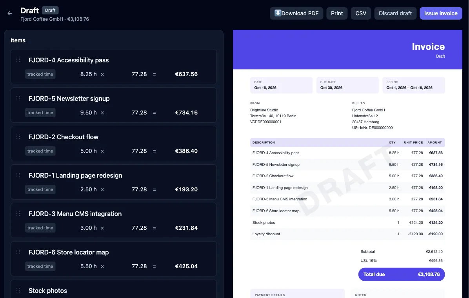Click the FJORD-5 Newsletter signup item title
The image size is (469, 298).
[69, 98]
